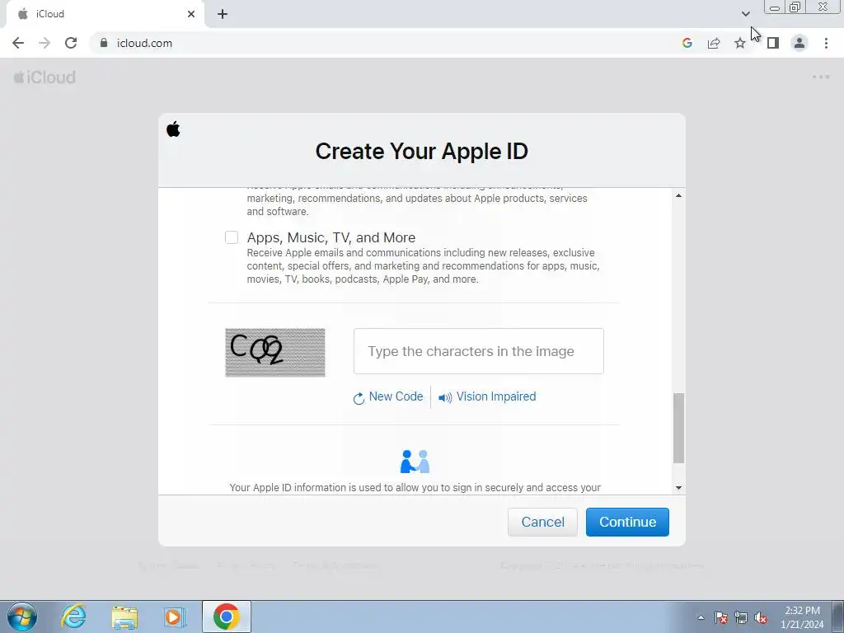Screen dimensions: 844x633
Task: Select the iCloud browser tab
Action: [x=105, y=14]
